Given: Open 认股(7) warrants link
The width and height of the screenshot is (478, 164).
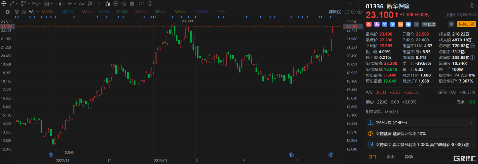Looking at the screenshot, I should [391, 112].
